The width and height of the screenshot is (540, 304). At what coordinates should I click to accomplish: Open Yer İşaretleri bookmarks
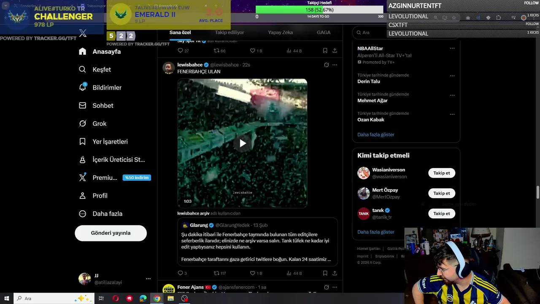tap(104, 142)
